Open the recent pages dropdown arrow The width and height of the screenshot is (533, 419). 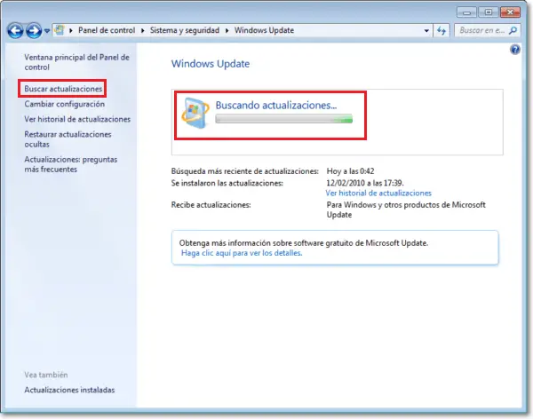click(47, 31)
